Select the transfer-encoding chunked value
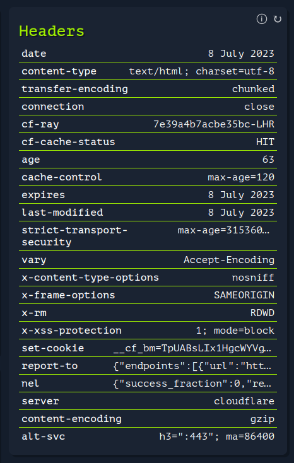The height and width of the screenshot is (463, 294). [x=253, y=89]
